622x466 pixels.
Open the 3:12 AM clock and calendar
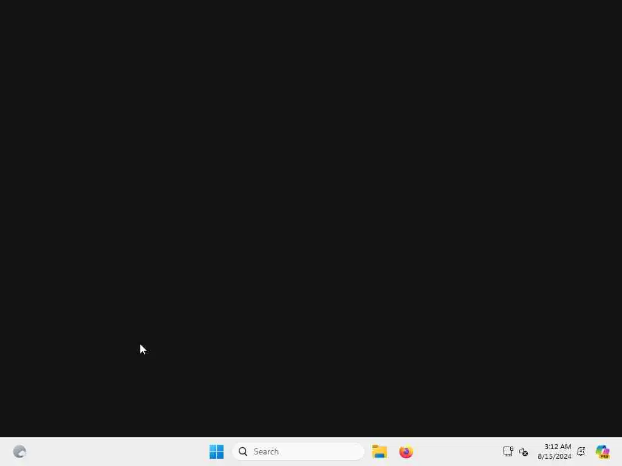(x=554, y=451)
